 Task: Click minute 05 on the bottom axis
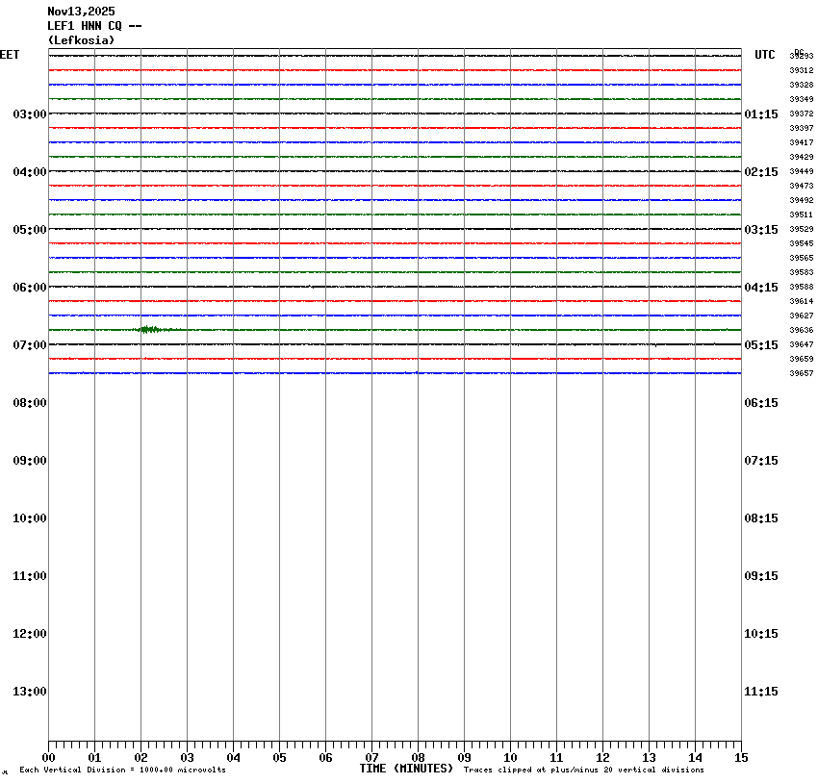coord(279,758)
